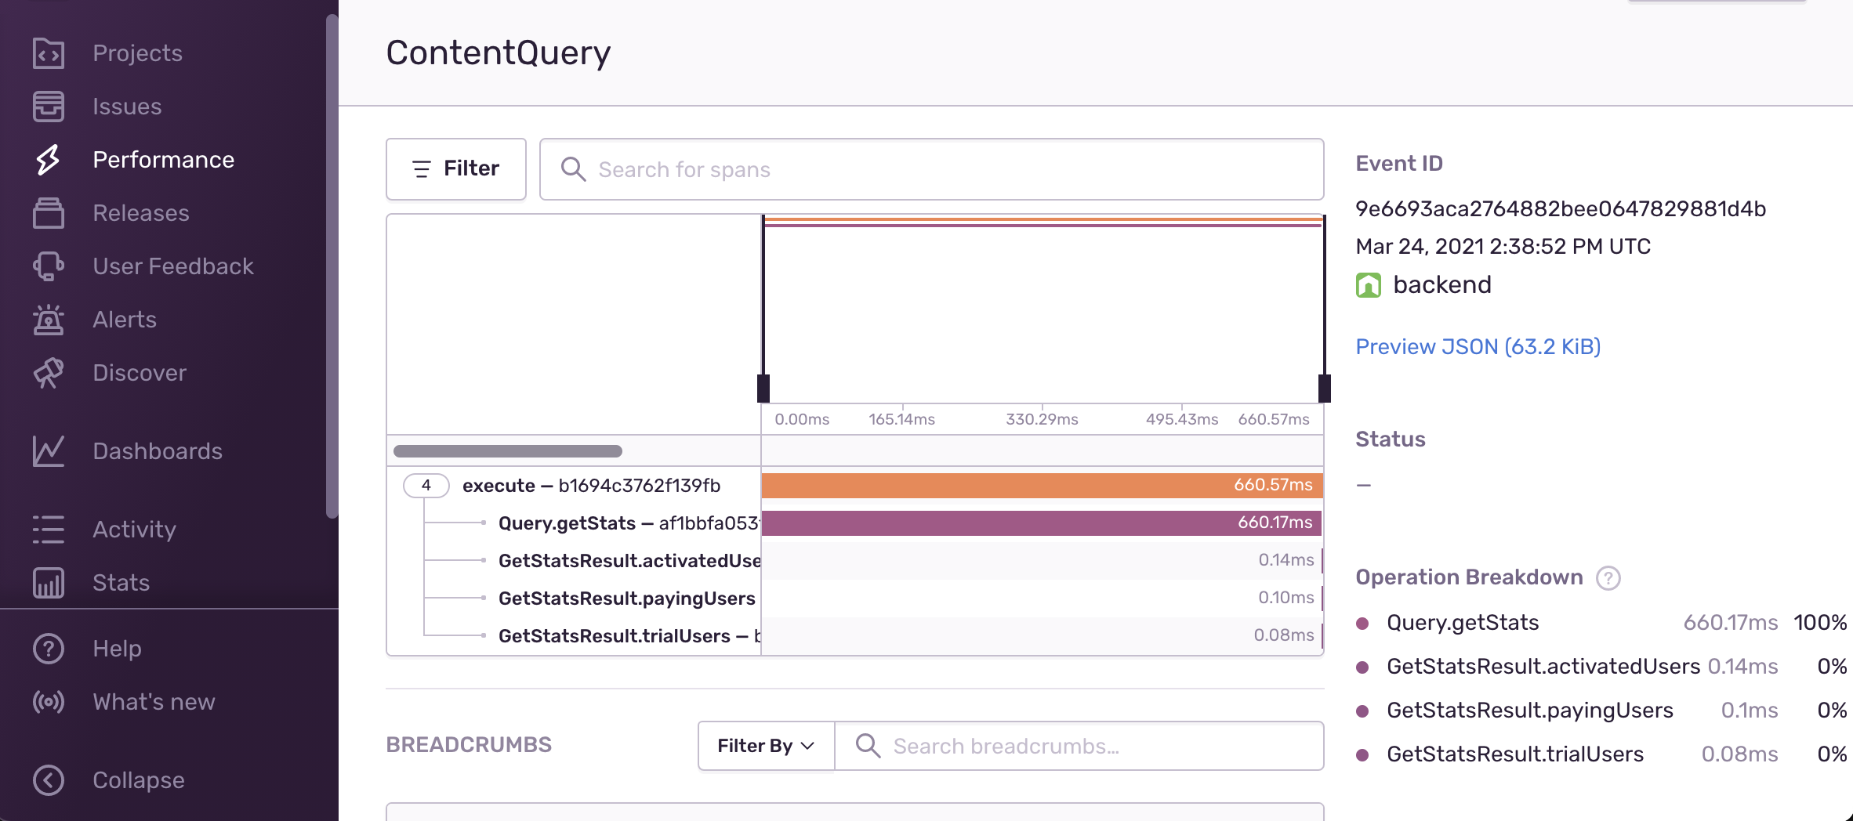Screen dimensions: 1853x821
Task: Click the Discover telescope icon
Action: 49,373
